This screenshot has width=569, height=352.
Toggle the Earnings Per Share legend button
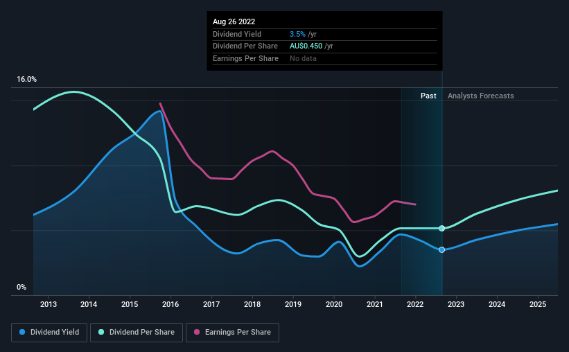click(x=232, y=333)
